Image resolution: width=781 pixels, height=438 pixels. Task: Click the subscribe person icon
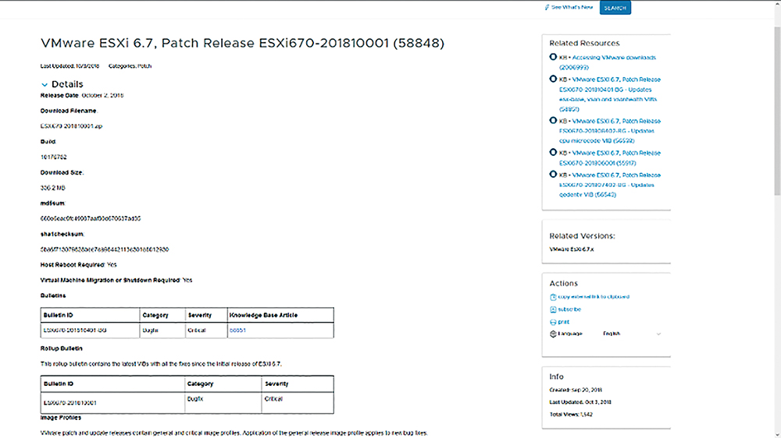(553, 309)
